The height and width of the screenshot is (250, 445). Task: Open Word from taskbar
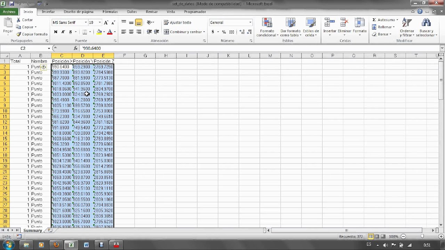pyautogui.click(x=86, y=245)
